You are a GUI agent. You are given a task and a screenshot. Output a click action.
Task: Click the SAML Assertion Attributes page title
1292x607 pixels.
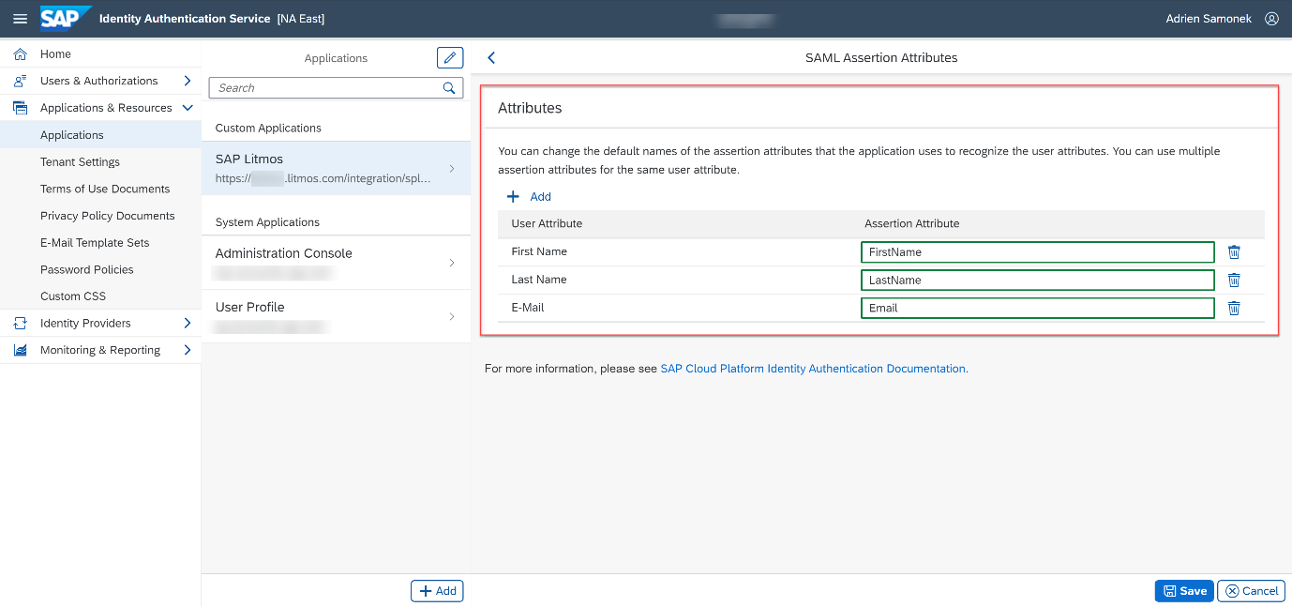[x=881, y=58]
